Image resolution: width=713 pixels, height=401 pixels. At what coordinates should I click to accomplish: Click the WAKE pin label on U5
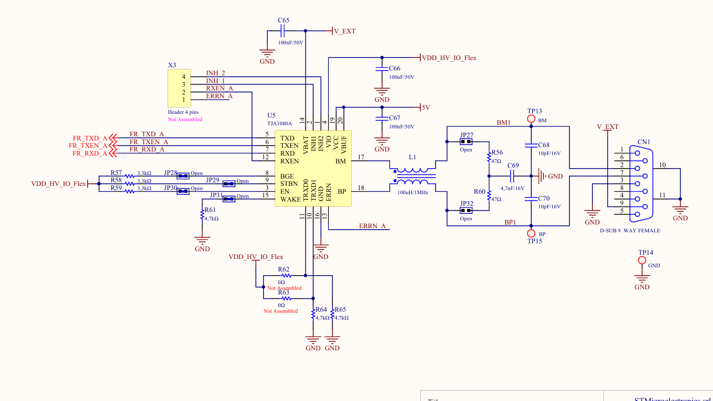[x=291, y=199]
